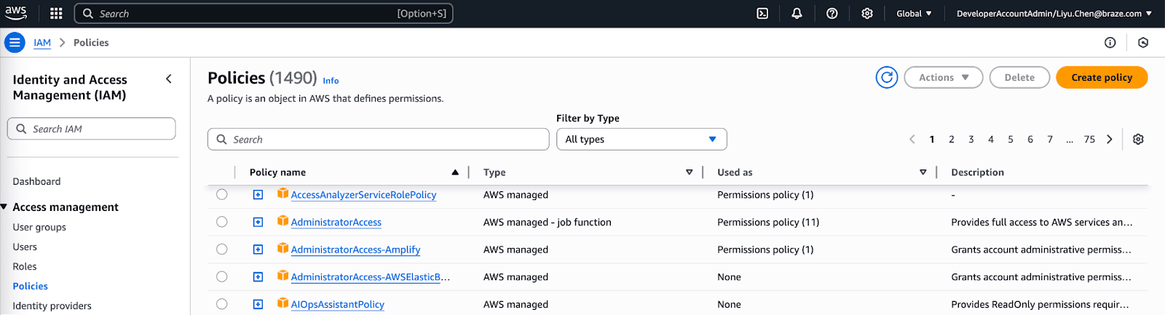Refresh the policies list
1165x315 pixels.
pos(886,78)
